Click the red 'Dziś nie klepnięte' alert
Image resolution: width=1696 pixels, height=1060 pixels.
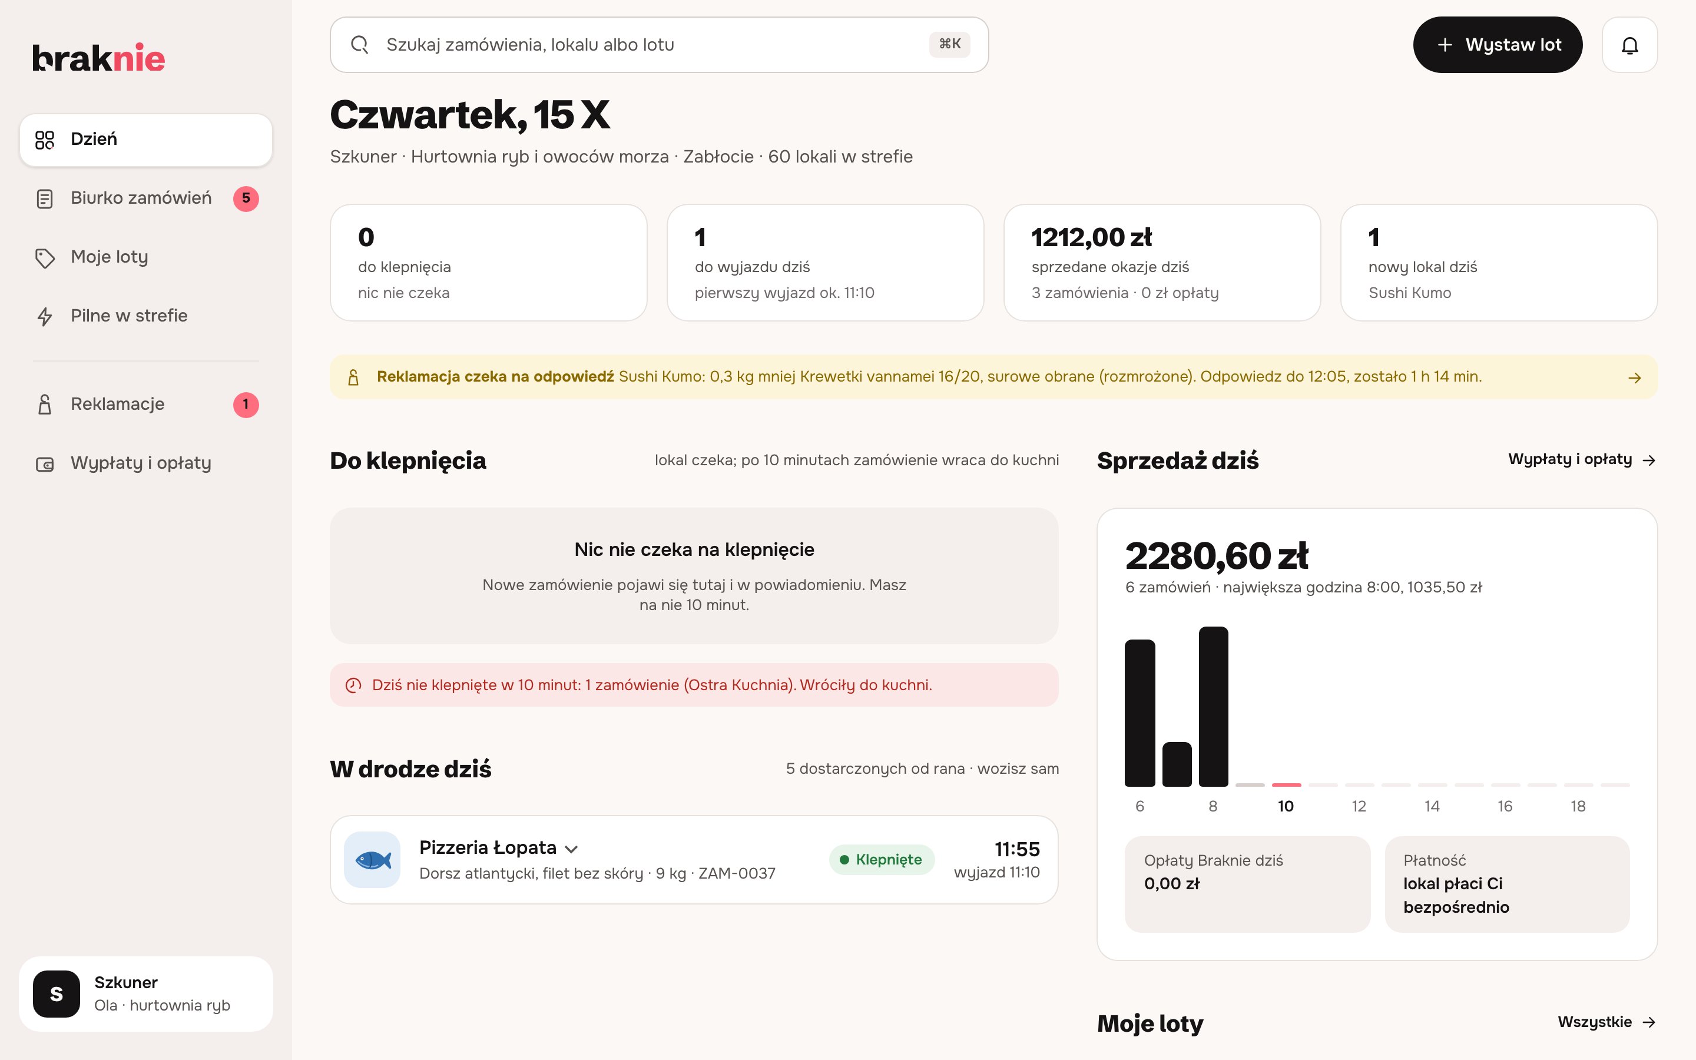tap(694, 685)
